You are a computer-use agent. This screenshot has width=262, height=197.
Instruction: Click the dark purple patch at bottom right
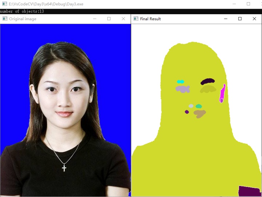tap(250, 191)
